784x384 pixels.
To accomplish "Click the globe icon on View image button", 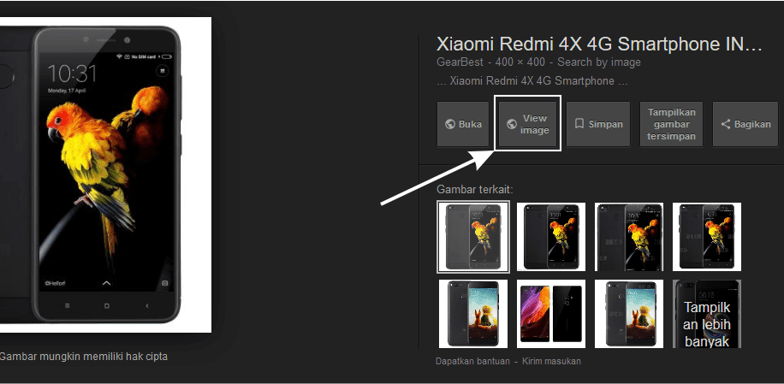I will pyautogui.click(x=512, y=124).
